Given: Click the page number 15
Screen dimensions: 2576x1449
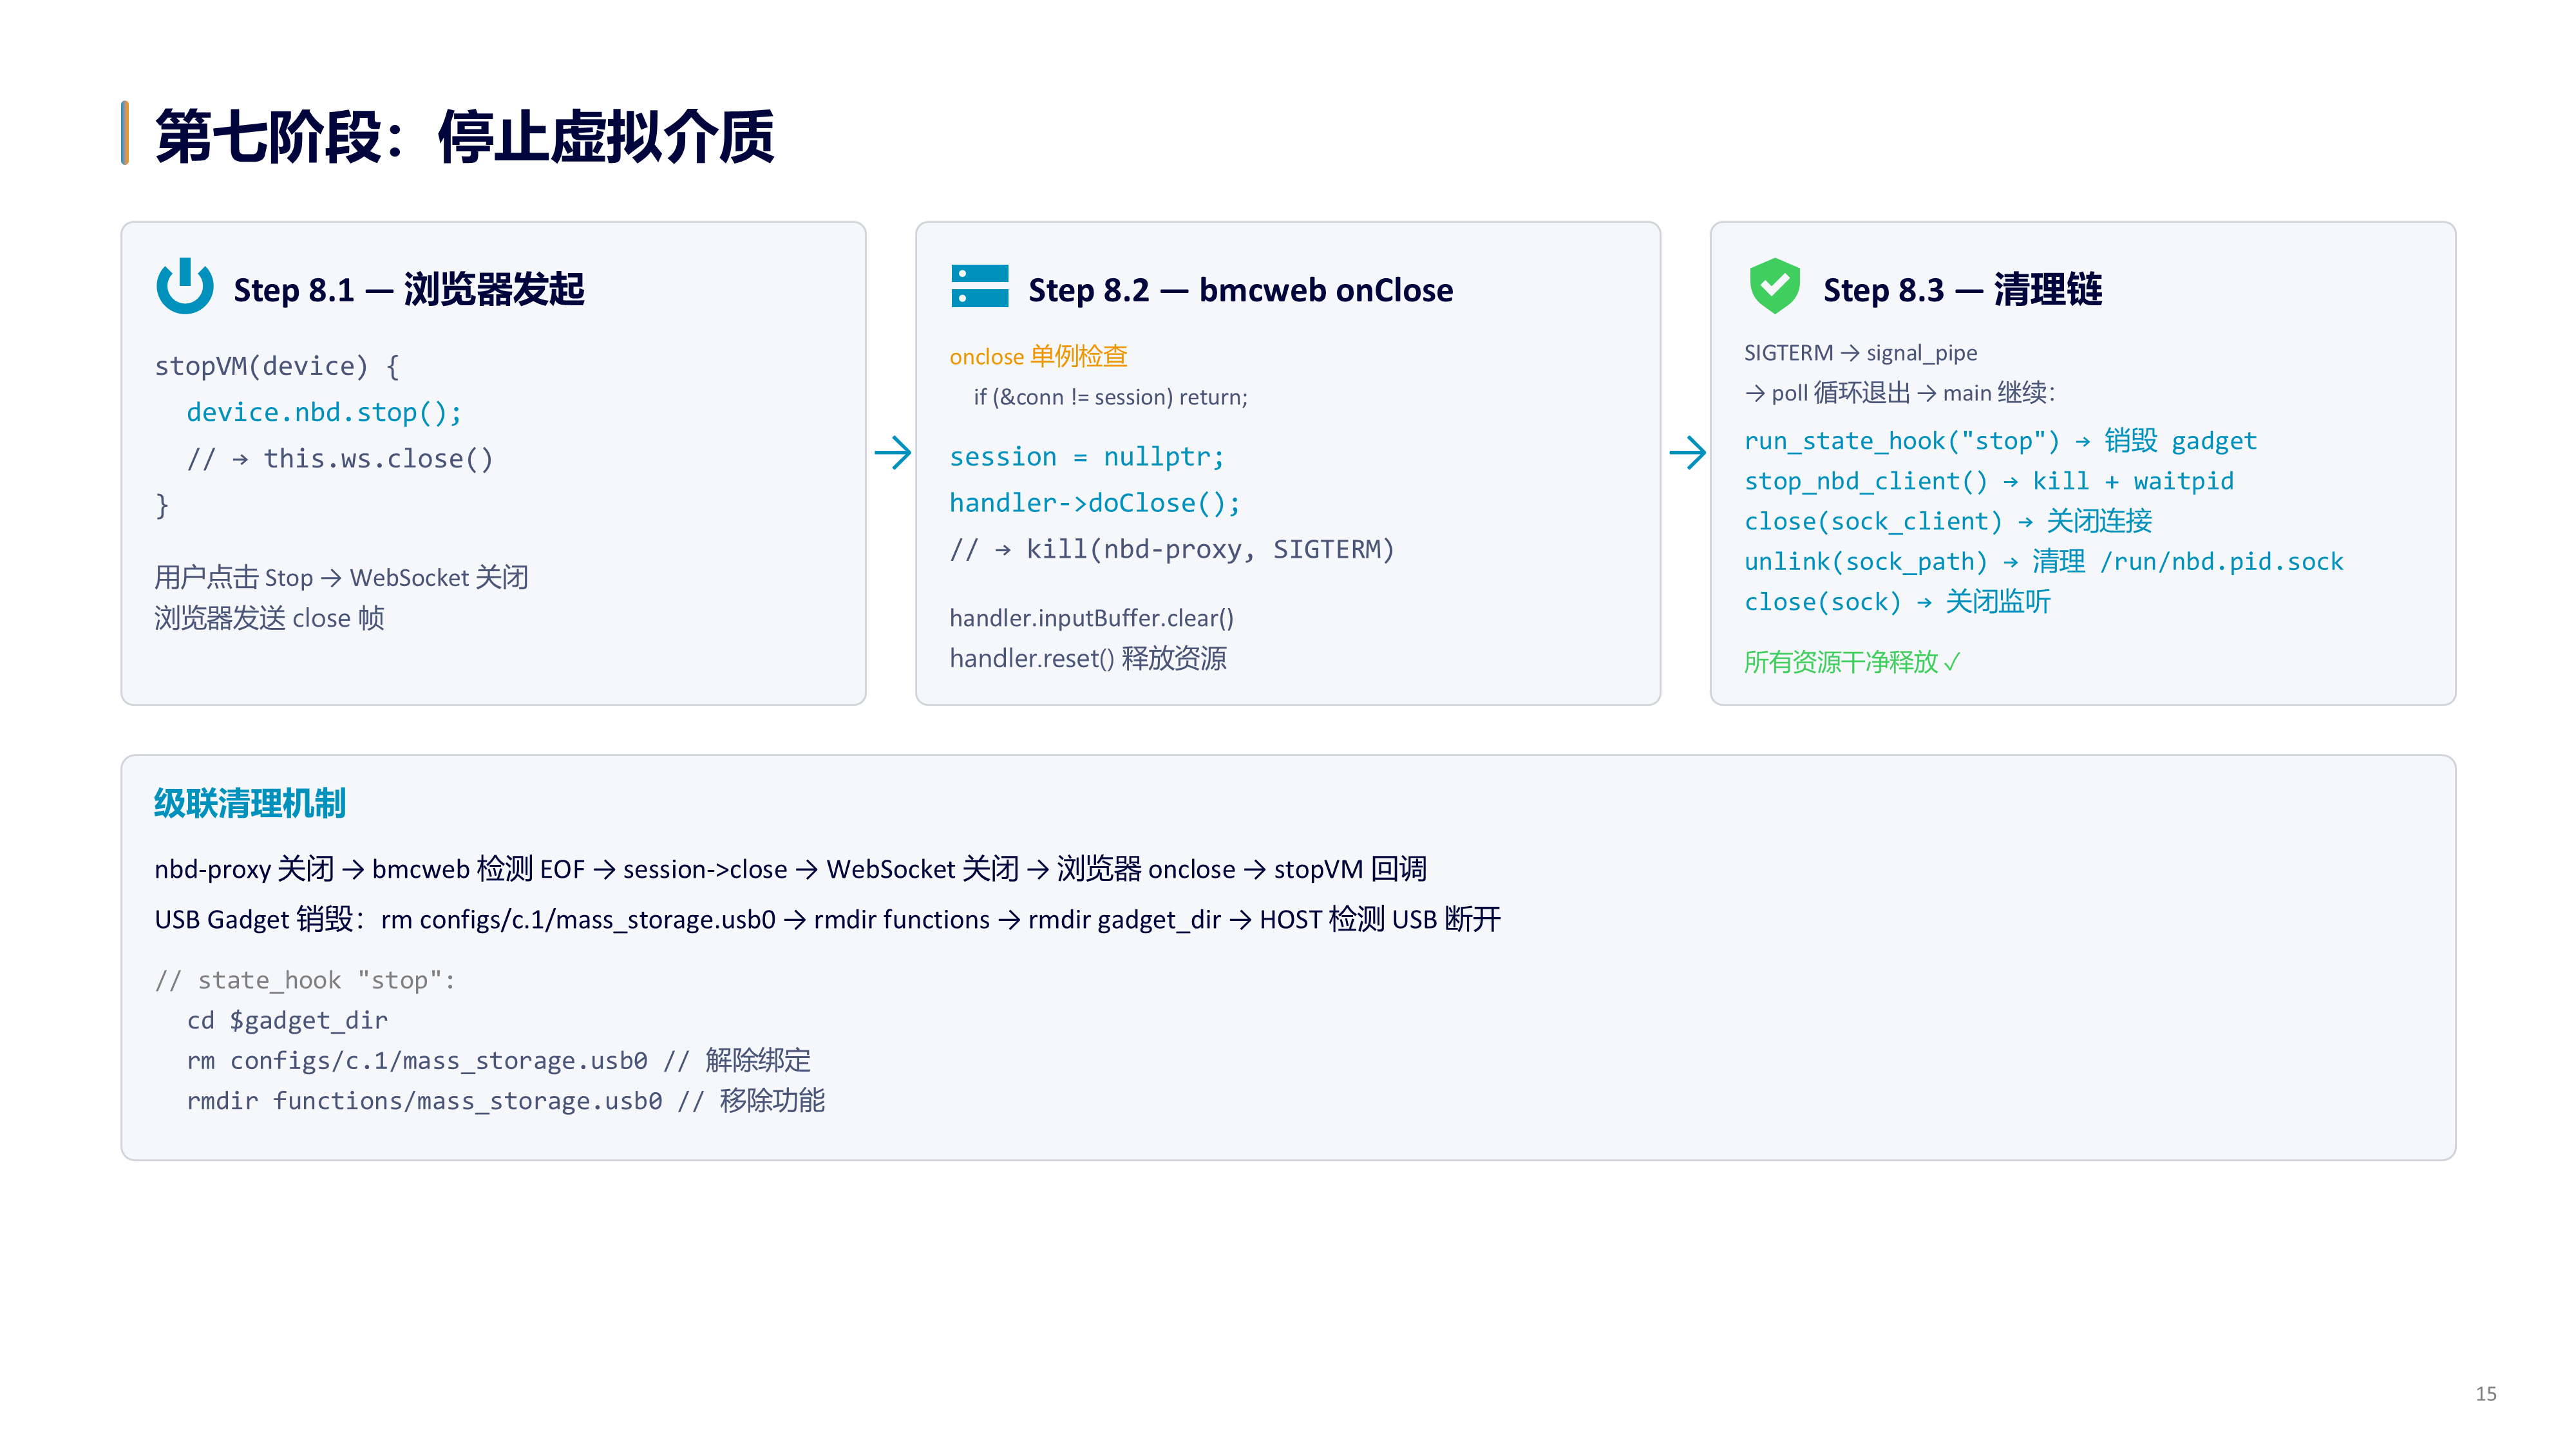Looking at the screenshot, I should point(2486,1394).
